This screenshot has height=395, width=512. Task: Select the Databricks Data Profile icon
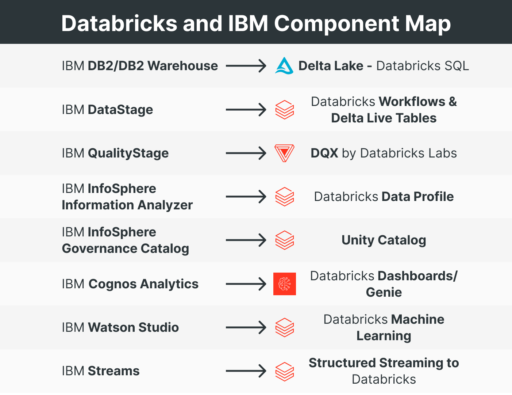click(x=285, y=197)
